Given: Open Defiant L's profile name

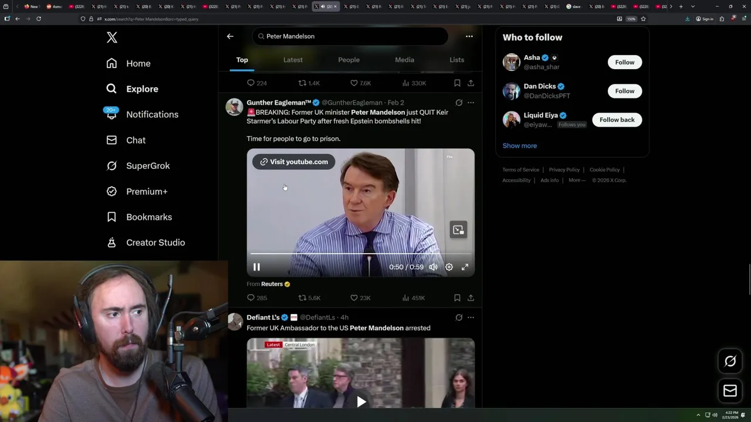Looking at the screenshot, I should click(263, 318).
